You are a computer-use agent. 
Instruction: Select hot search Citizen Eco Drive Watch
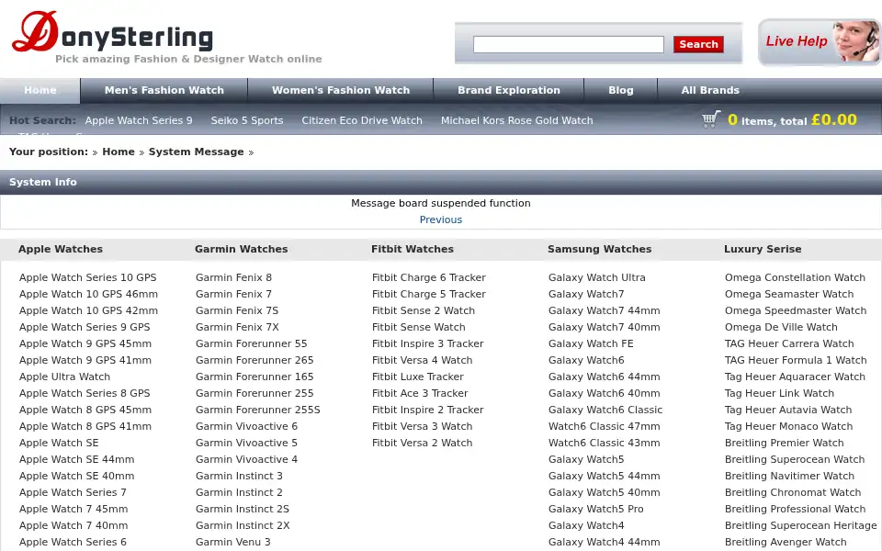(x=362, y=120)
